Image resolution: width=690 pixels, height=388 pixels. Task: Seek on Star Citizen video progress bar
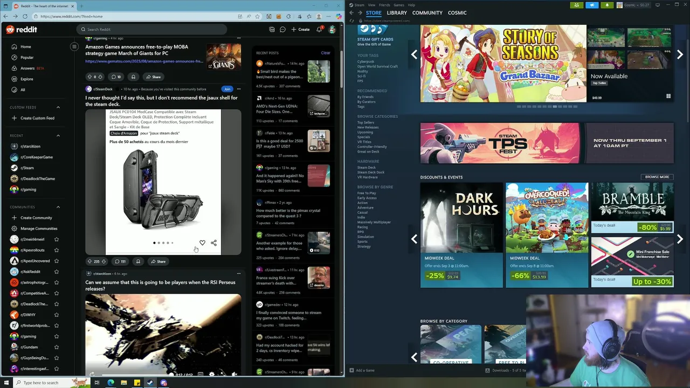tap(136, 374)
